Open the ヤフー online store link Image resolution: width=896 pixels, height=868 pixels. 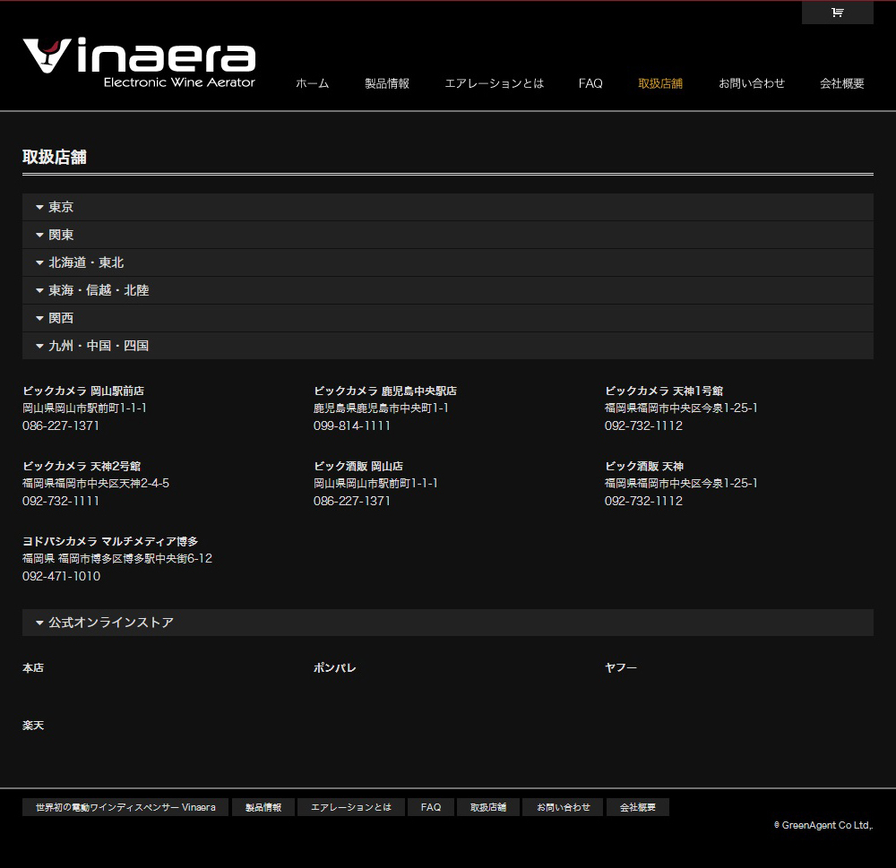tap(621, 667)
